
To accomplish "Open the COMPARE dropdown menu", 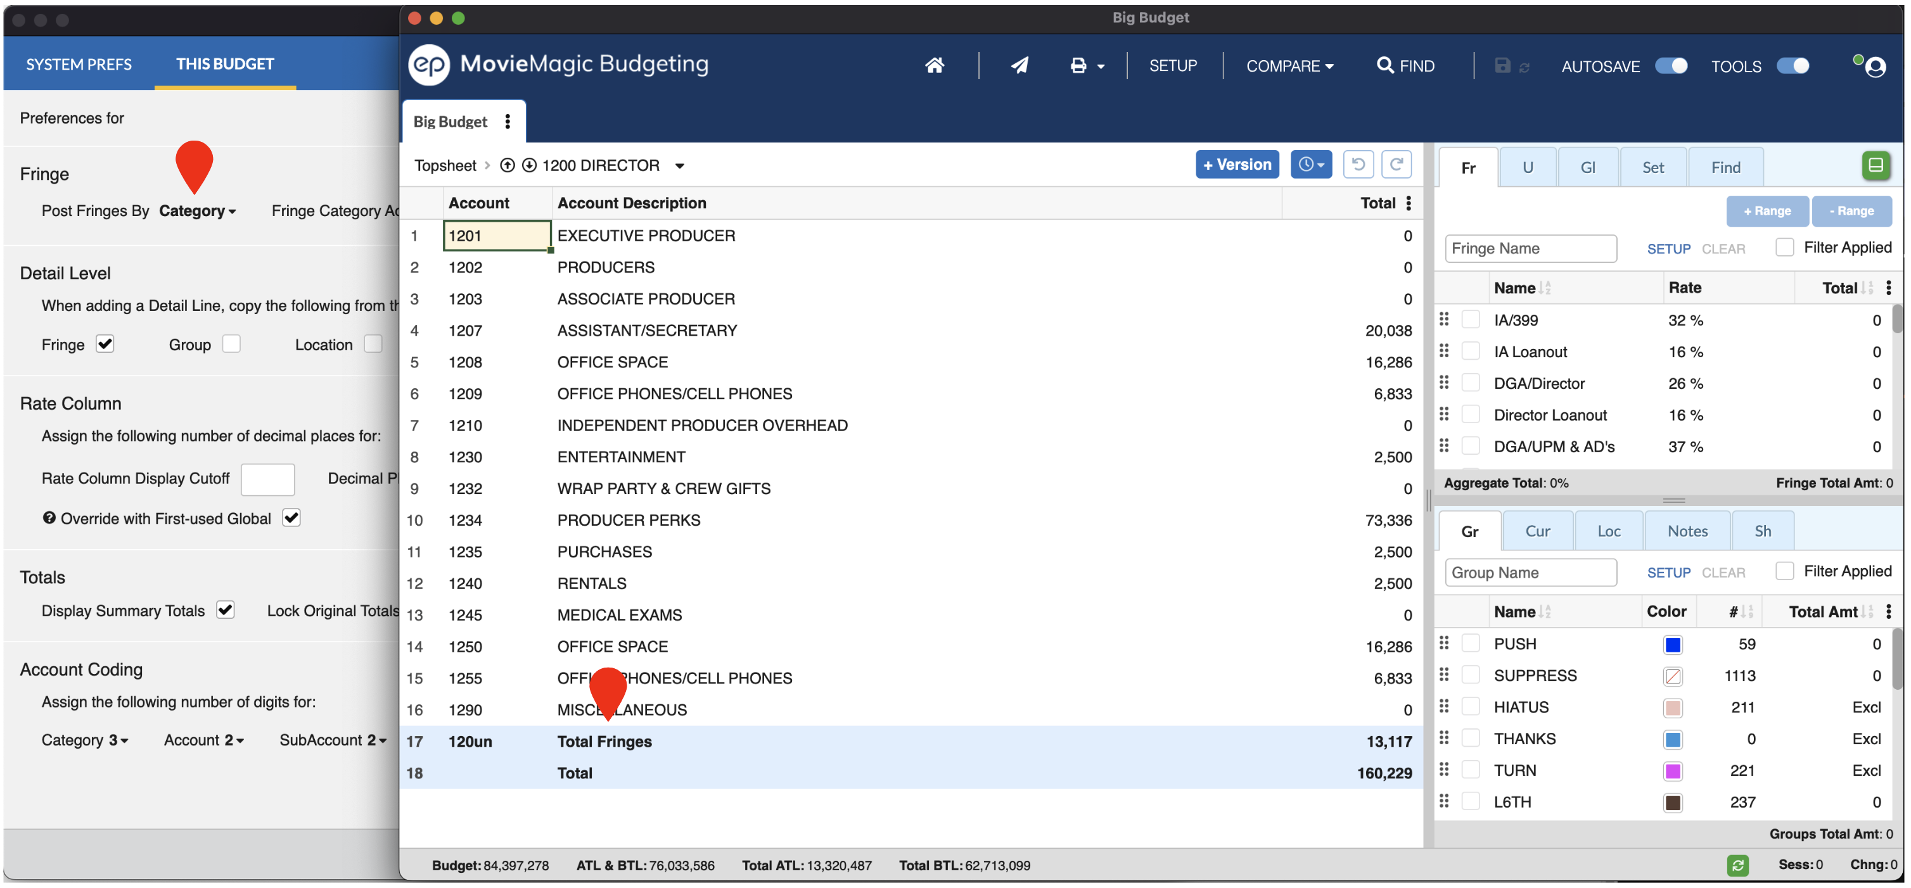I will 1289,66.
